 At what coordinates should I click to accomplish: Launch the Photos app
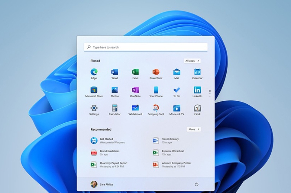tap(115, 92)
